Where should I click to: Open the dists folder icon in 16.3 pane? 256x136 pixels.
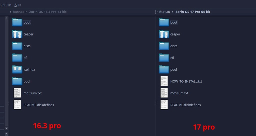pyautogui.click(x=17, y=46)
